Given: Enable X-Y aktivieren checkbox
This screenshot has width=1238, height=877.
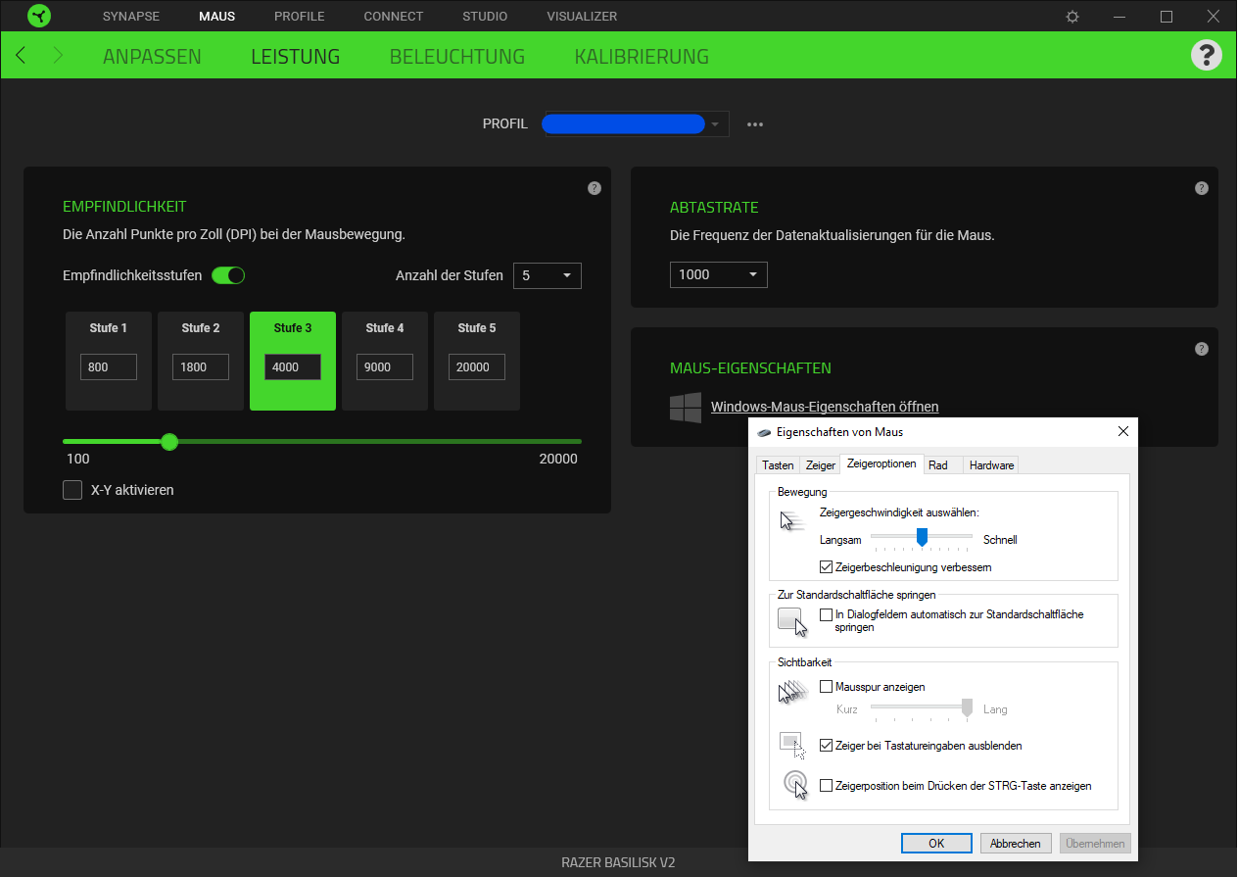Looking at the screenshot, I should click(72, 490).
